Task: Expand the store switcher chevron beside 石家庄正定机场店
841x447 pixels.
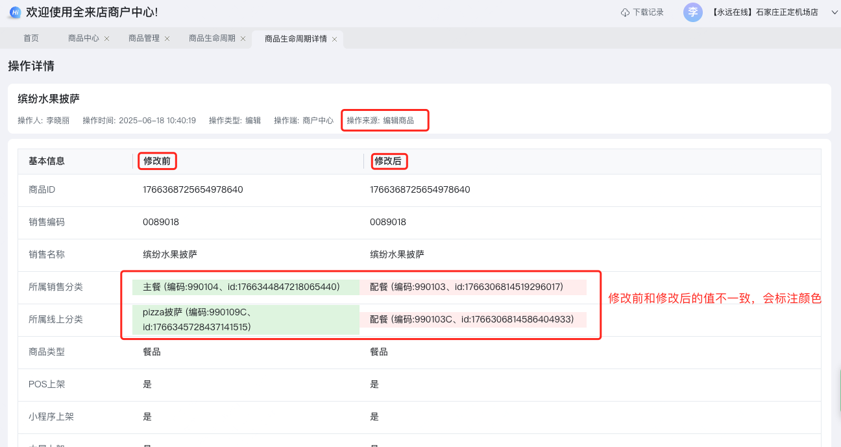Action: click(835, 12)
